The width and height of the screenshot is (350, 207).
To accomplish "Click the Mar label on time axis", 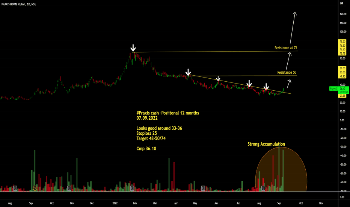I will (x=155, y=203).
